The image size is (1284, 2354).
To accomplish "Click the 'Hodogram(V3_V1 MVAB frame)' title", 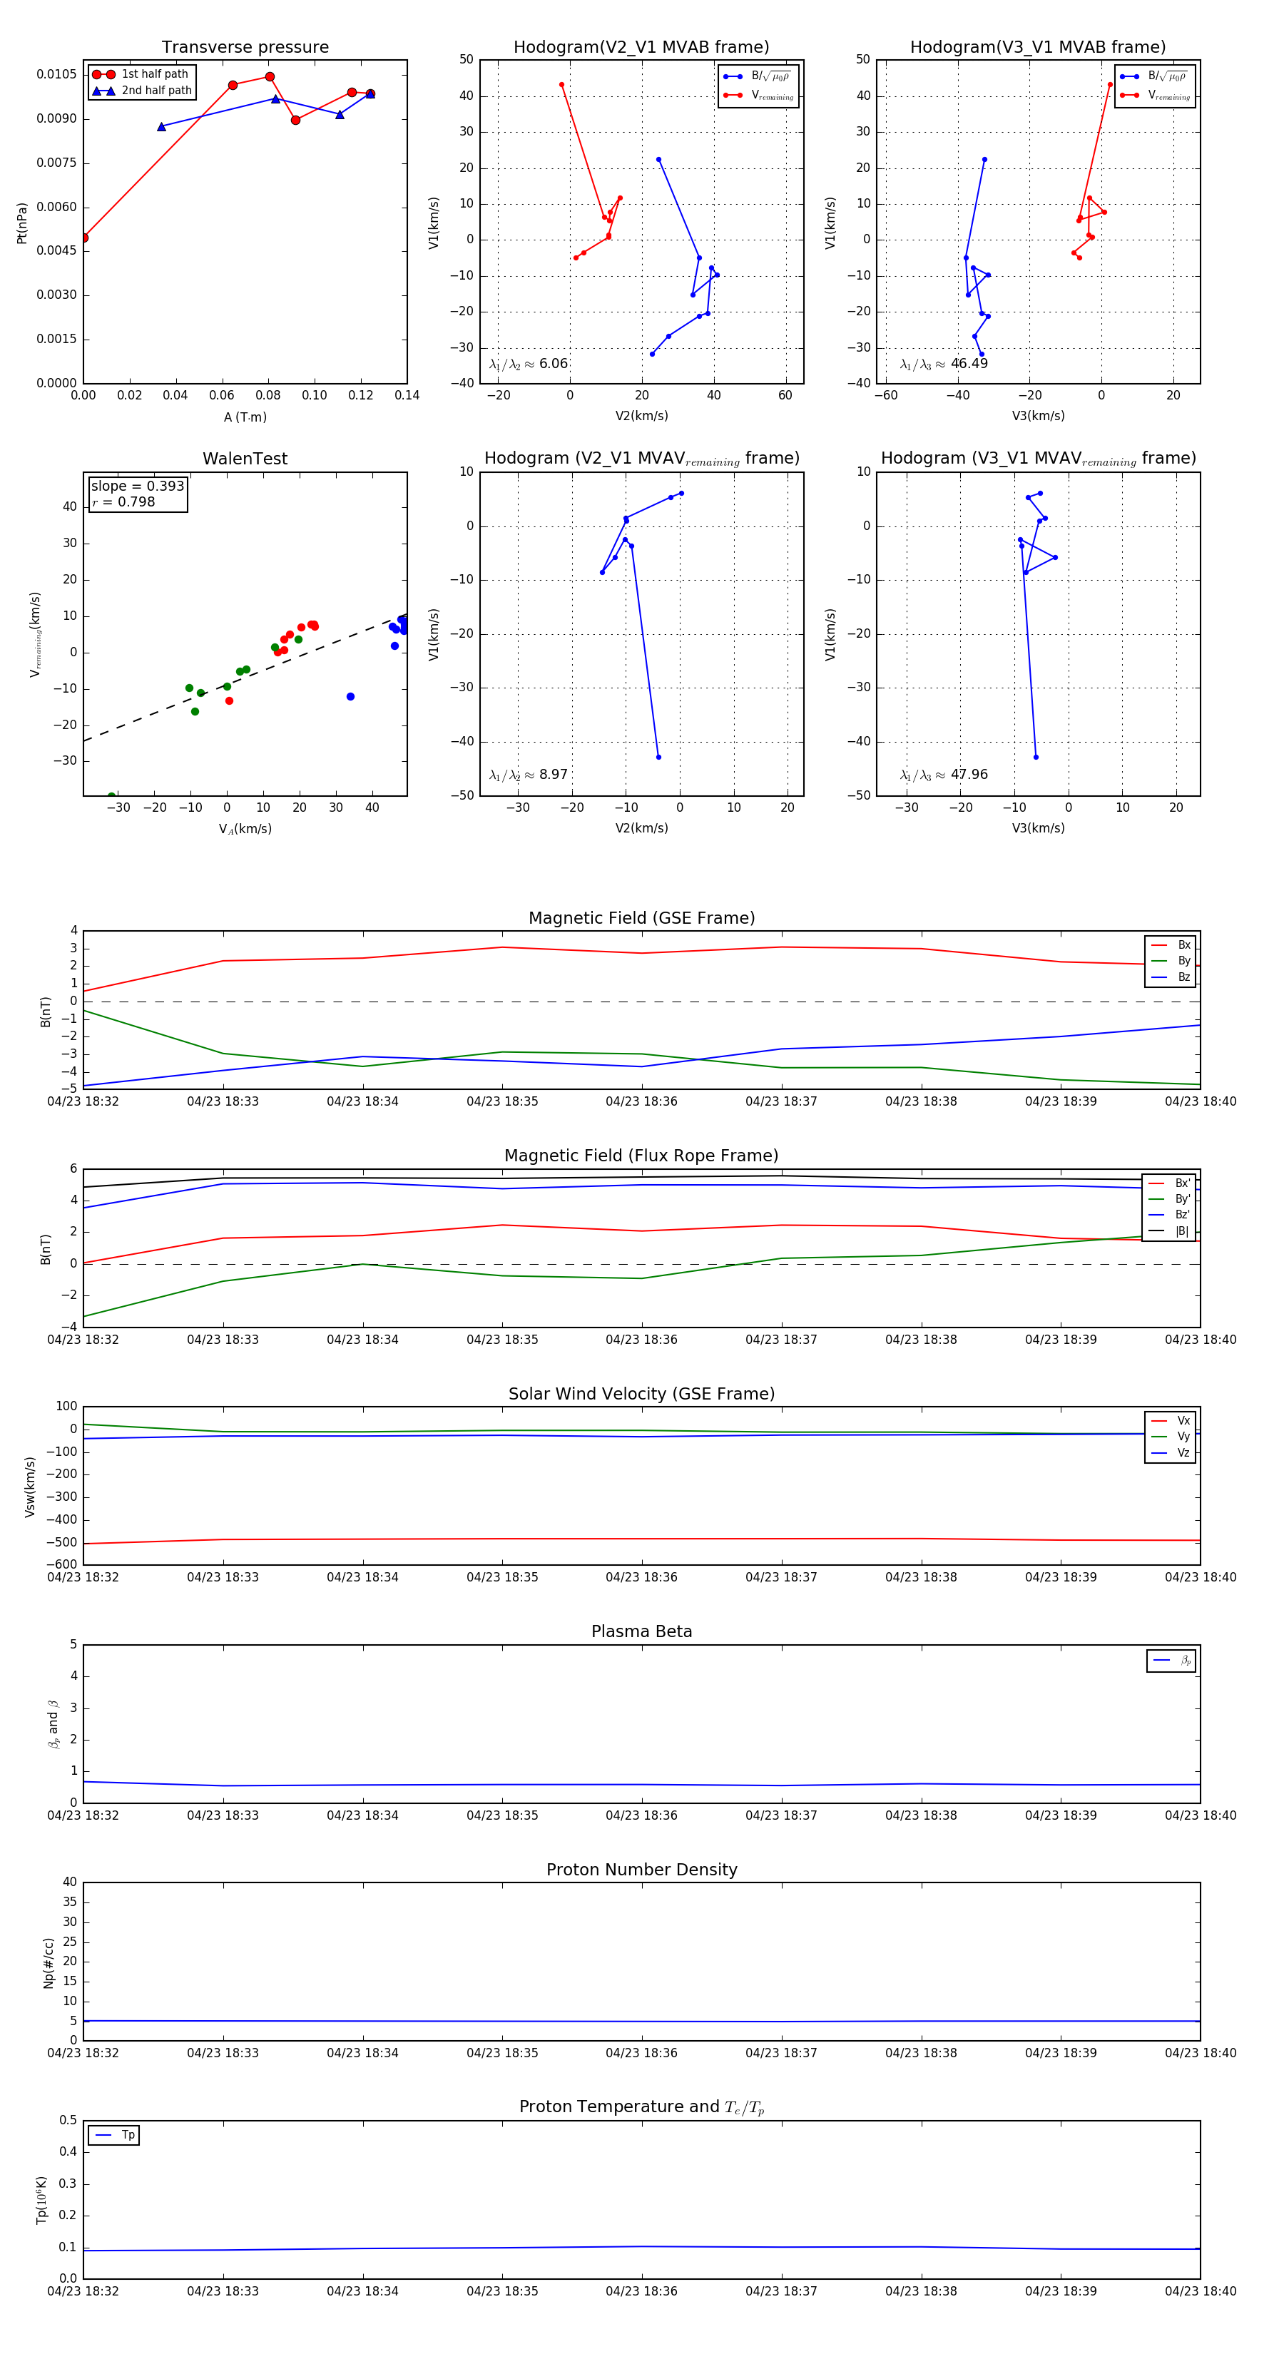I will (x=1038, y=48).
